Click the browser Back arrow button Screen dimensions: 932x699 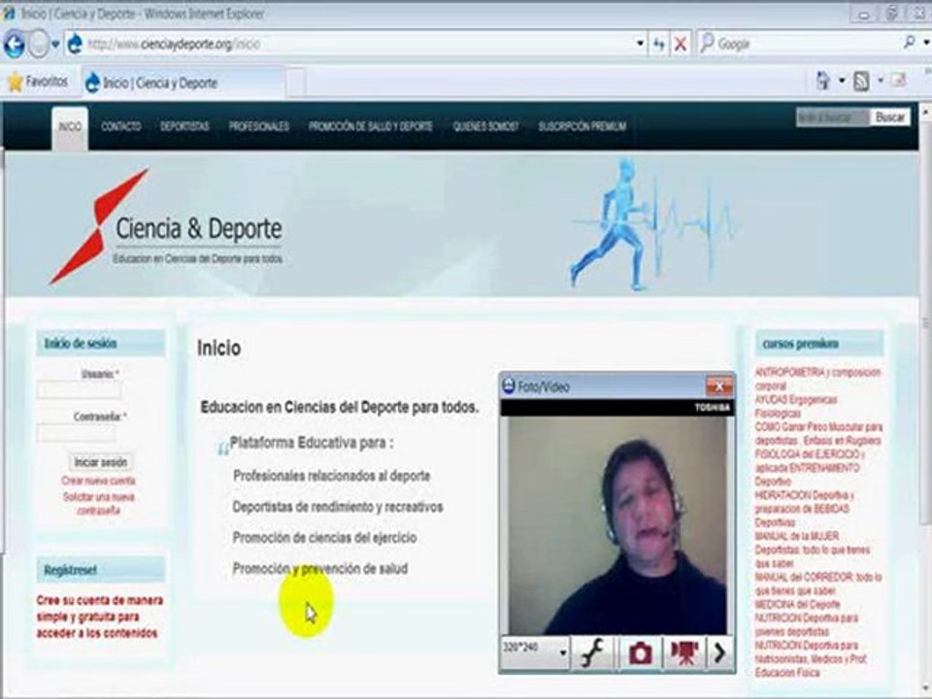[15, 44]
